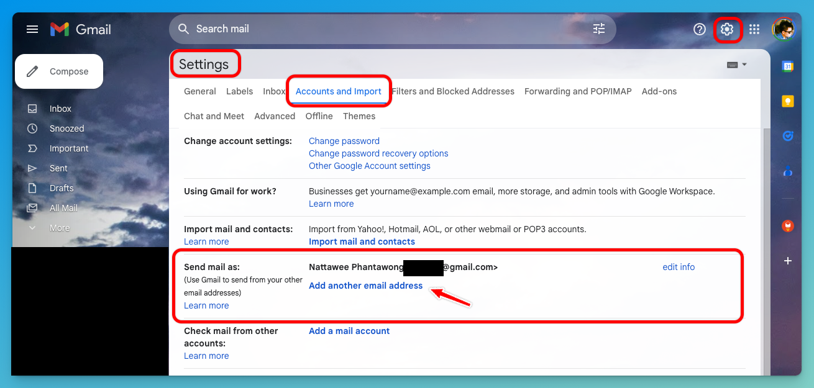Open the Google apps launcher grid

coord(754,29)
